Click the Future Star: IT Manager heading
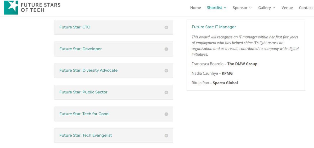The height and width of the screenshot is (148, 314). coord(214,27)
